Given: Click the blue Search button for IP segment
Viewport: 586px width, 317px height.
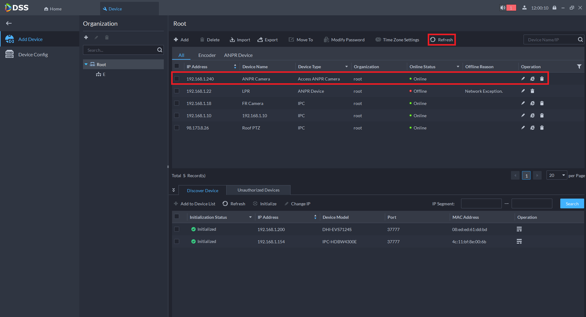Looking at the screenshot, I should pos(572,204).
